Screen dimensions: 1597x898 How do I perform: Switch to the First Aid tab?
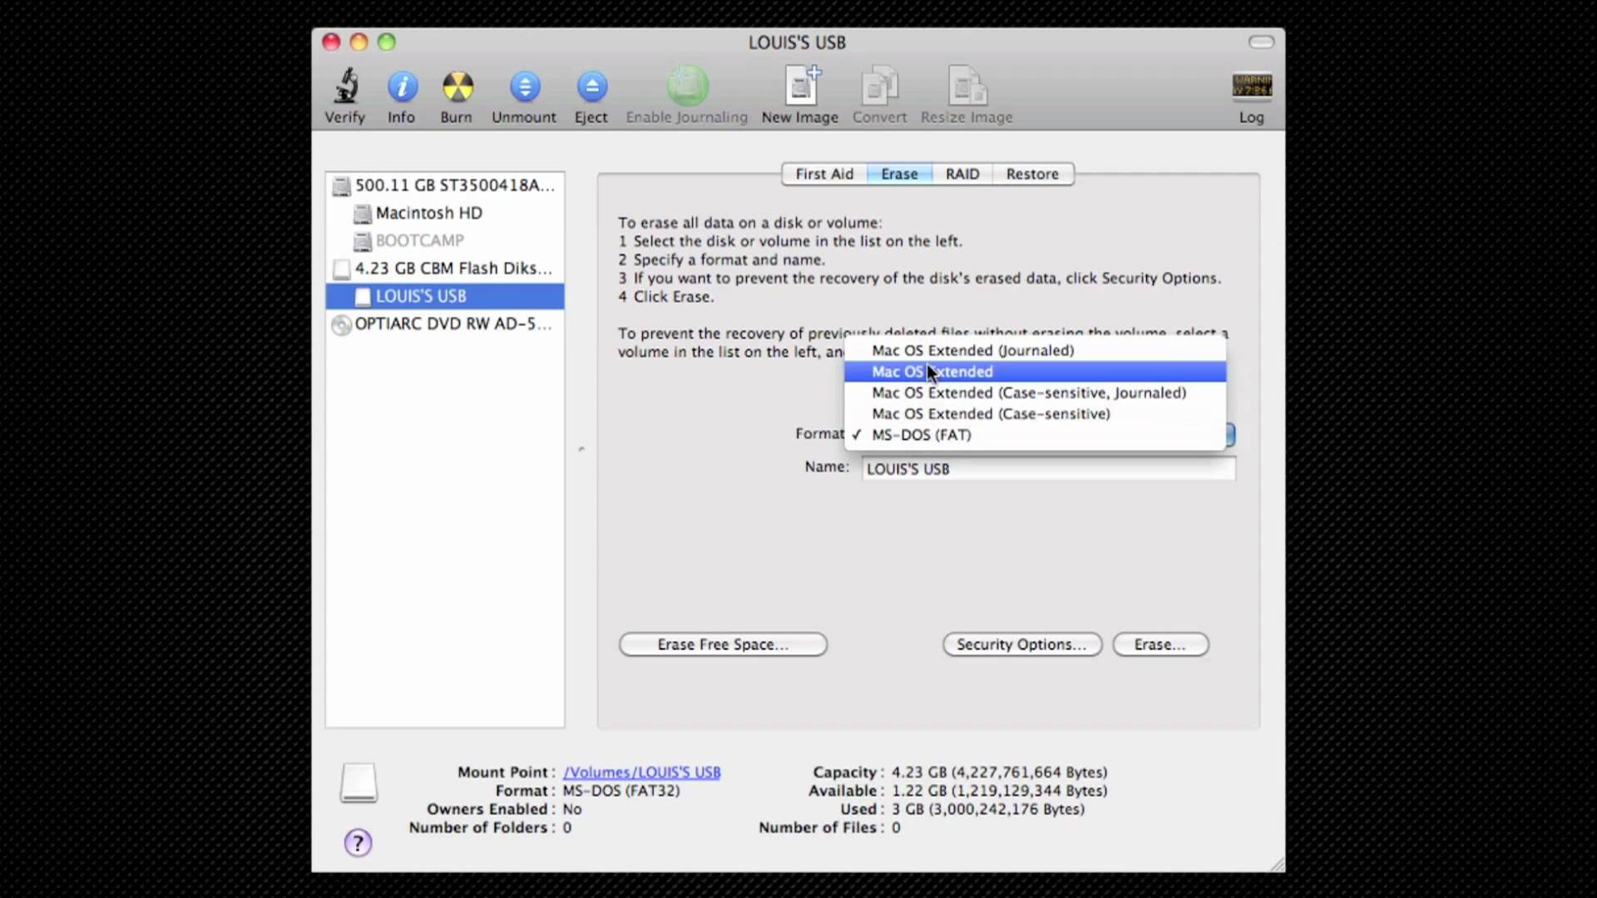(x=824, y=174)
